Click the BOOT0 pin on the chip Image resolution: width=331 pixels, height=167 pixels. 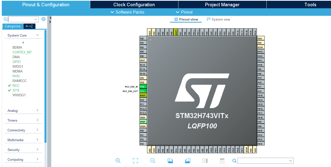click(176, 32)
